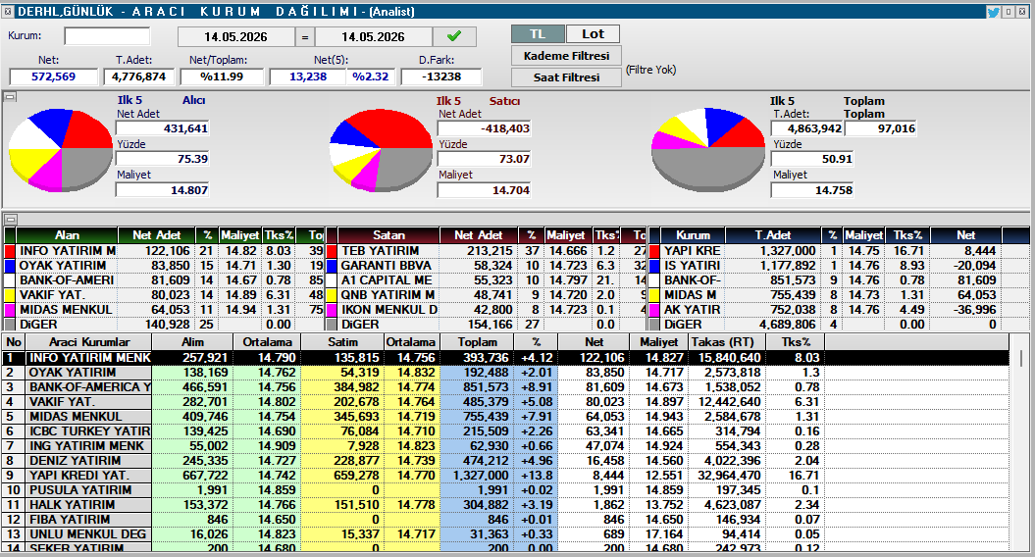Click blue swatch beside IS YATIRI

tap(654, 266)
